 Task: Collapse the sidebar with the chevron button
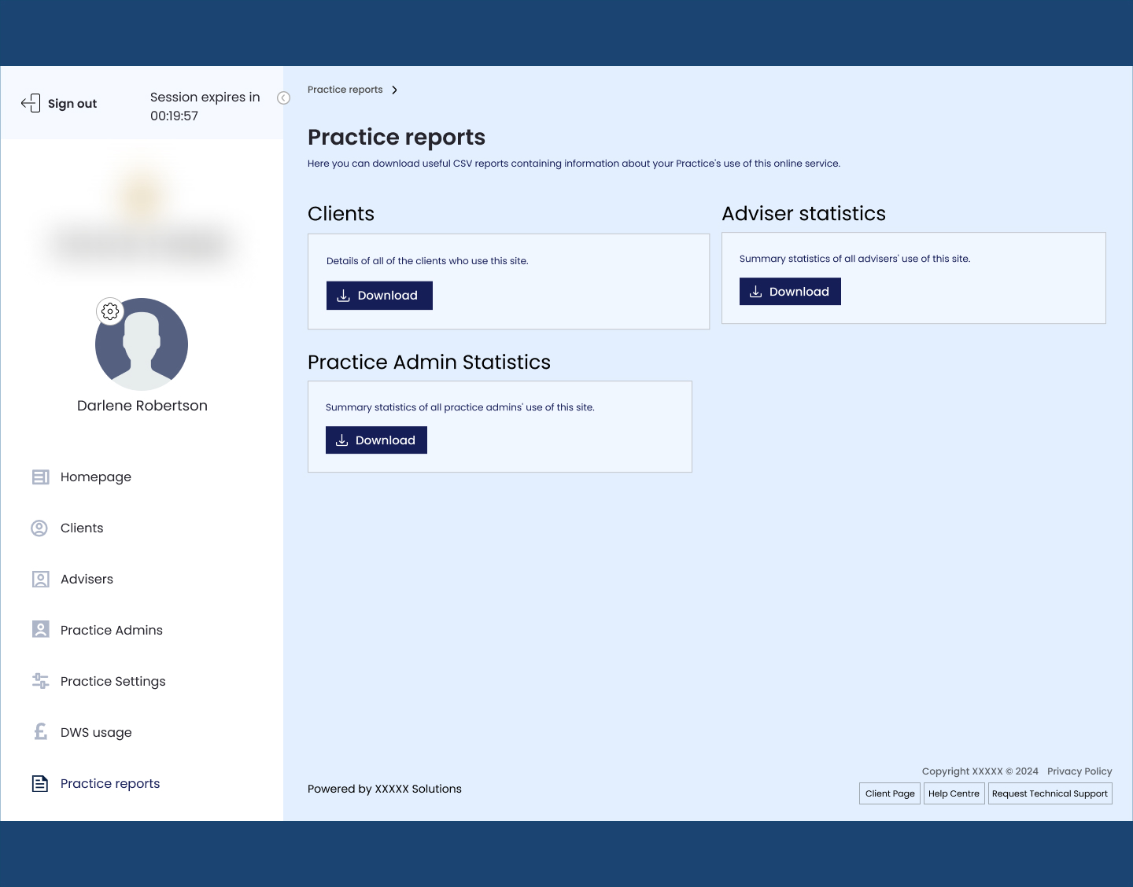pyautogui.click(x=284, y=98)
